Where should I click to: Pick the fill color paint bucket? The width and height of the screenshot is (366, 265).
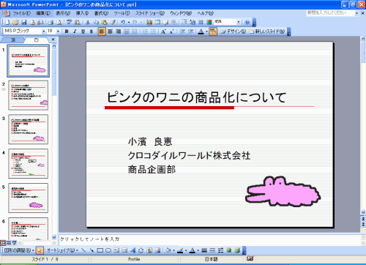click(x=168, y=250)
